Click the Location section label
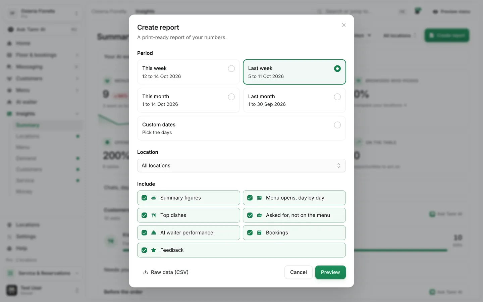This screenshot has width=483, height=302. coord(148,152)
